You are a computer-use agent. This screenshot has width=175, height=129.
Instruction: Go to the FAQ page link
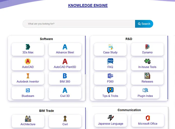coord(110,67)
